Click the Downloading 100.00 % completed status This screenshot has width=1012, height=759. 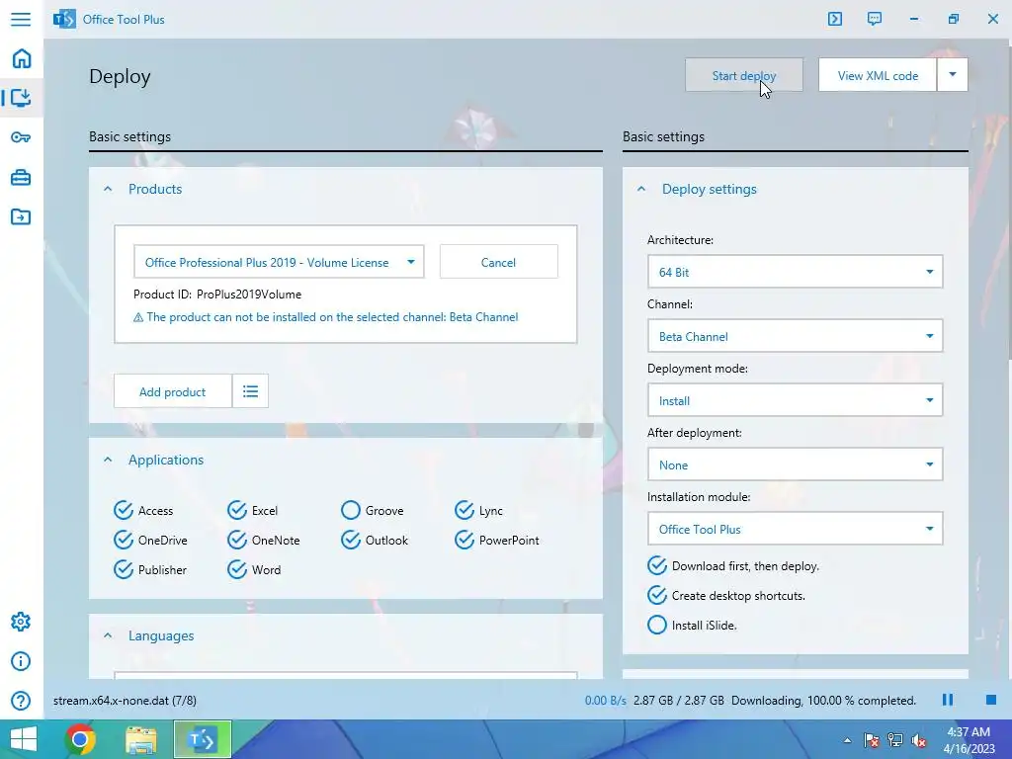tap(823, 701)
